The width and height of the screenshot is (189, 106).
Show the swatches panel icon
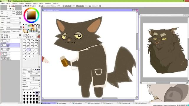(32, 6)
